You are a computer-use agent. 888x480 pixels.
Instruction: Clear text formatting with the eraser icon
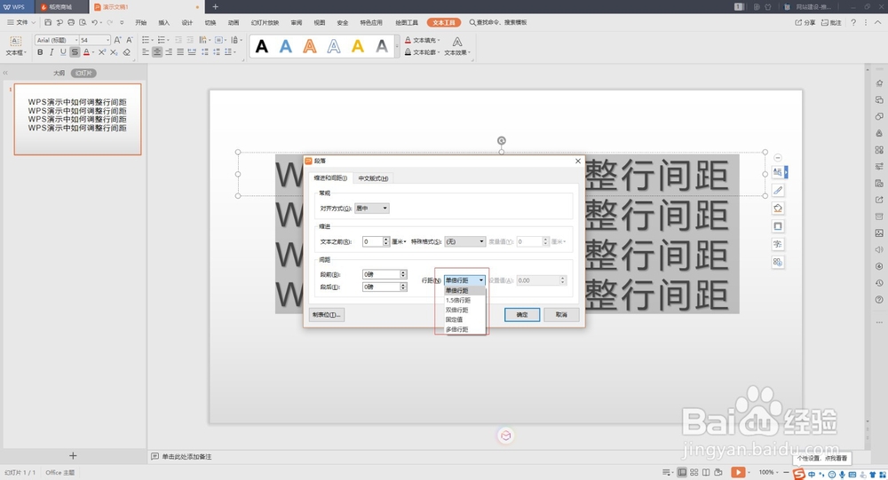click(127, 52)
